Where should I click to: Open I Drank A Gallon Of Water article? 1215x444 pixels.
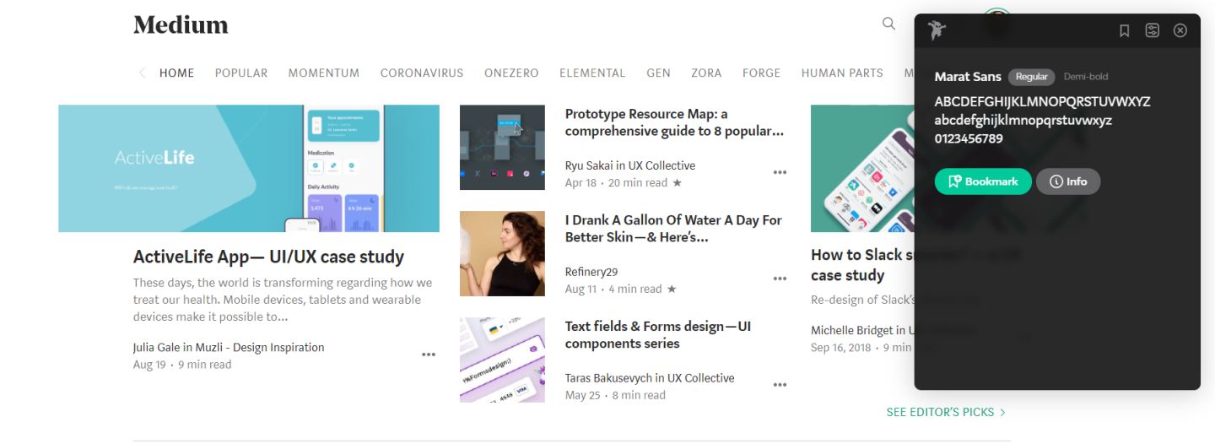673,229
